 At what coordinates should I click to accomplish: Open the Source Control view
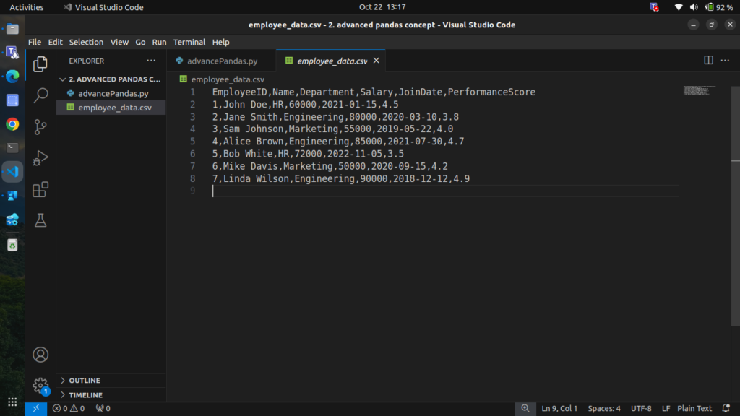40,127
